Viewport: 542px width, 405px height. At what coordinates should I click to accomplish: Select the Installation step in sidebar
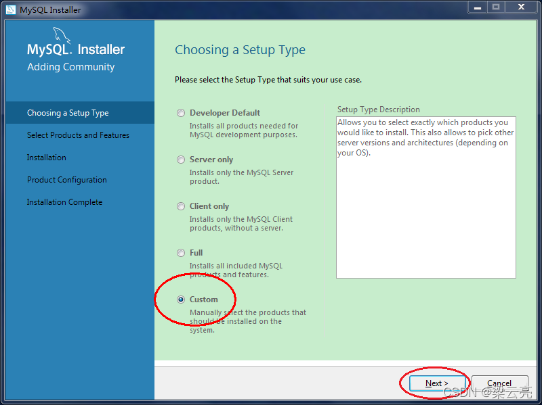(46, 157)
